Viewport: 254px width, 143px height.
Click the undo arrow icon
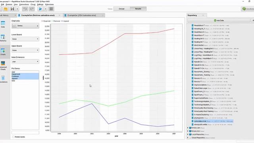(x=25, y=9)
